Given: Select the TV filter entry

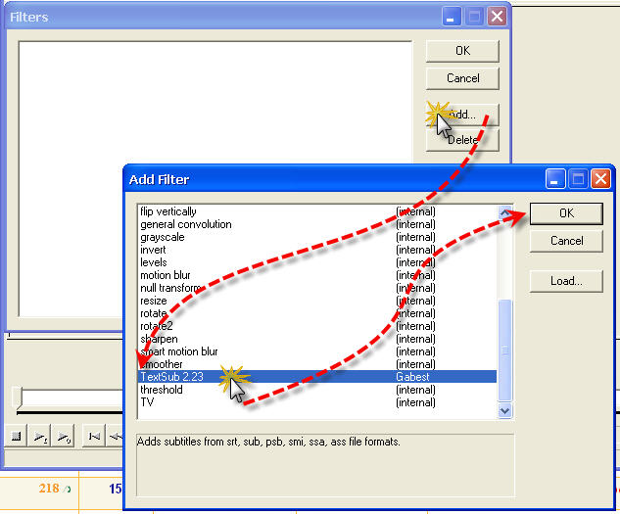Looking at the screenshot, I should [x=147, y=402].
